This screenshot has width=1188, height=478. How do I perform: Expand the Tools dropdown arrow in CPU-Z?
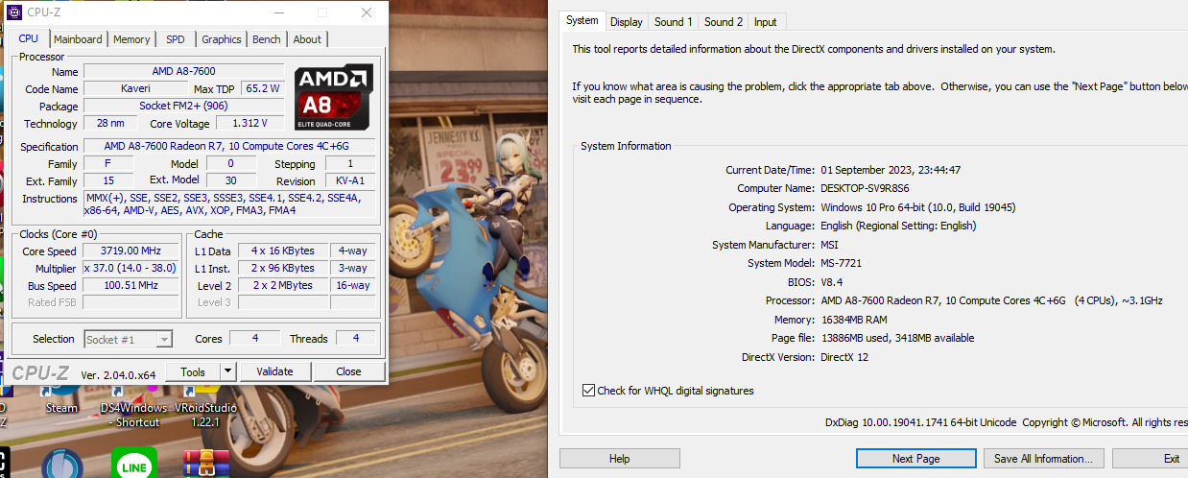point(227,371)
